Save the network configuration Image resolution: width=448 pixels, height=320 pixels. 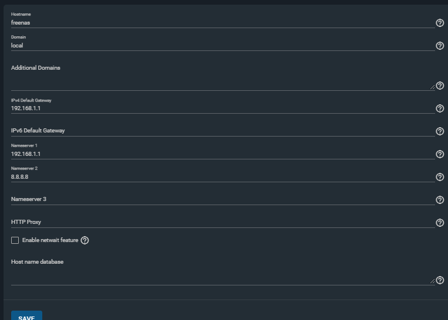tap(26, 316)
